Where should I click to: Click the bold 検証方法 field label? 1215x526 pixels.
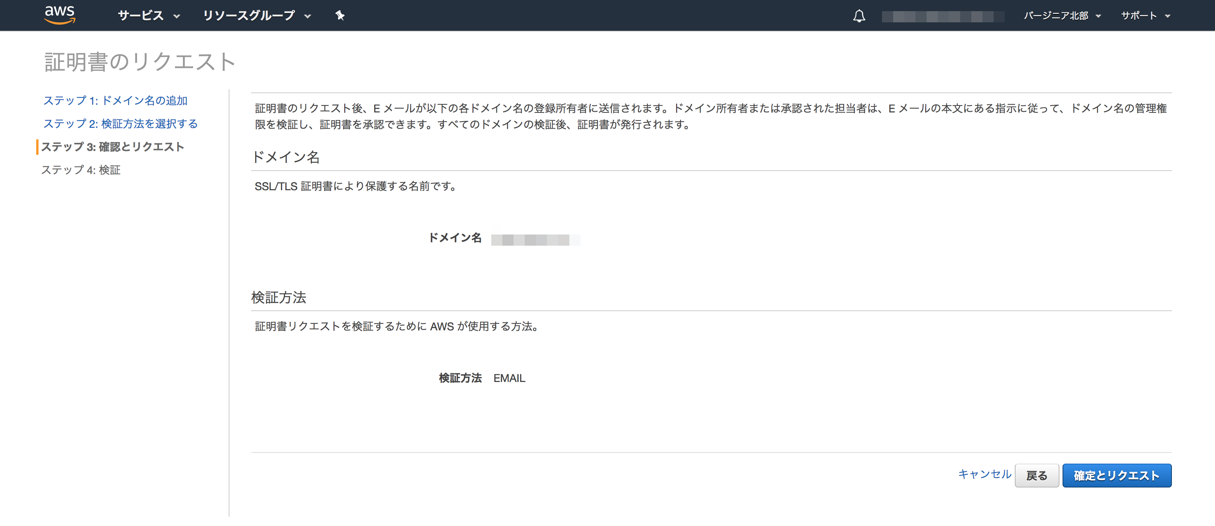point(460,379)
